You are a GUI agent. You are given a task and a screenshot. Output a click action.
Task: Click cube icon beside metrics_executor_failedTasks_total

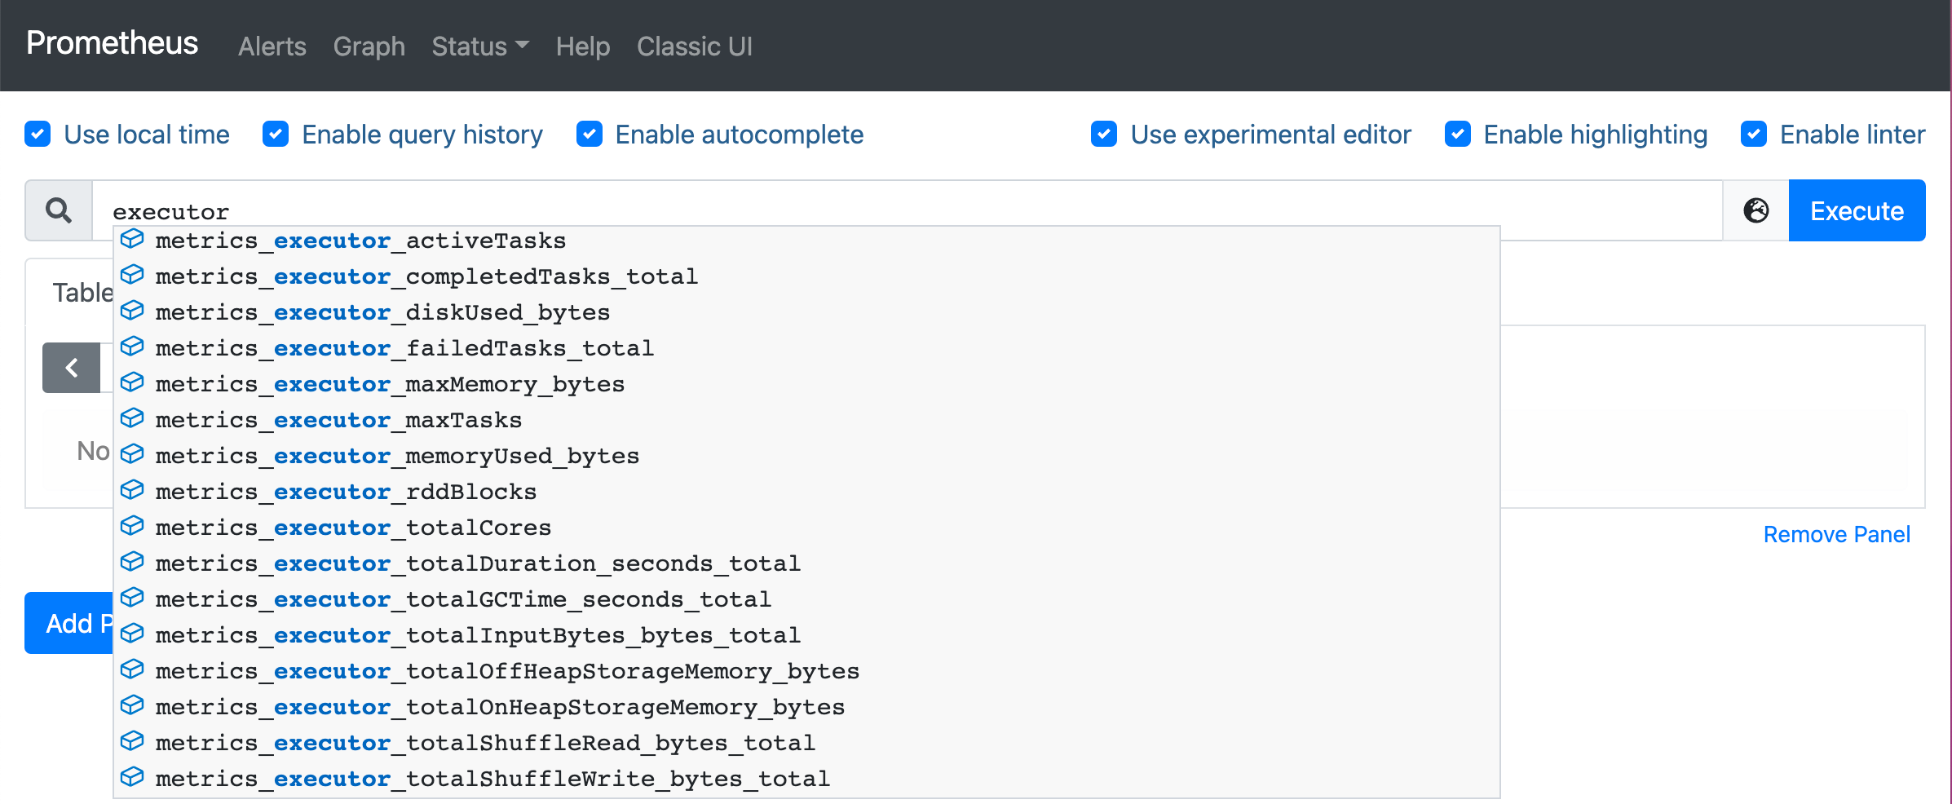[132, 347]
